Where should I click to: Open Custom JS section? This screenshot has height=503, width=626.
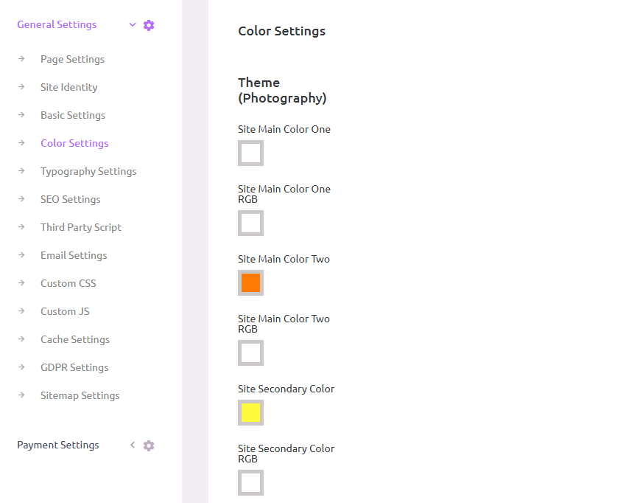tap(65, 311)
